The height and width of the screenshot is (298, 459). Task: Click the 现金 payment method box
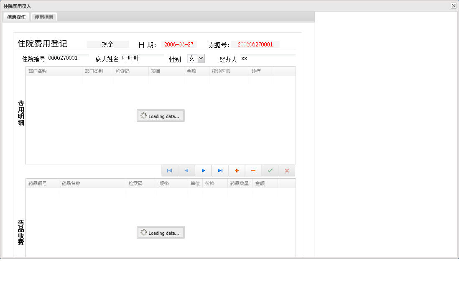107,44
